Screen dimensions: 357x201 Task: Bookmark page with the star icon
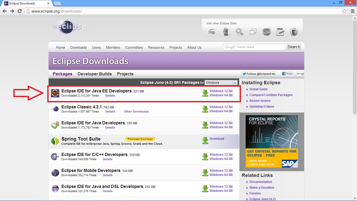344,11
